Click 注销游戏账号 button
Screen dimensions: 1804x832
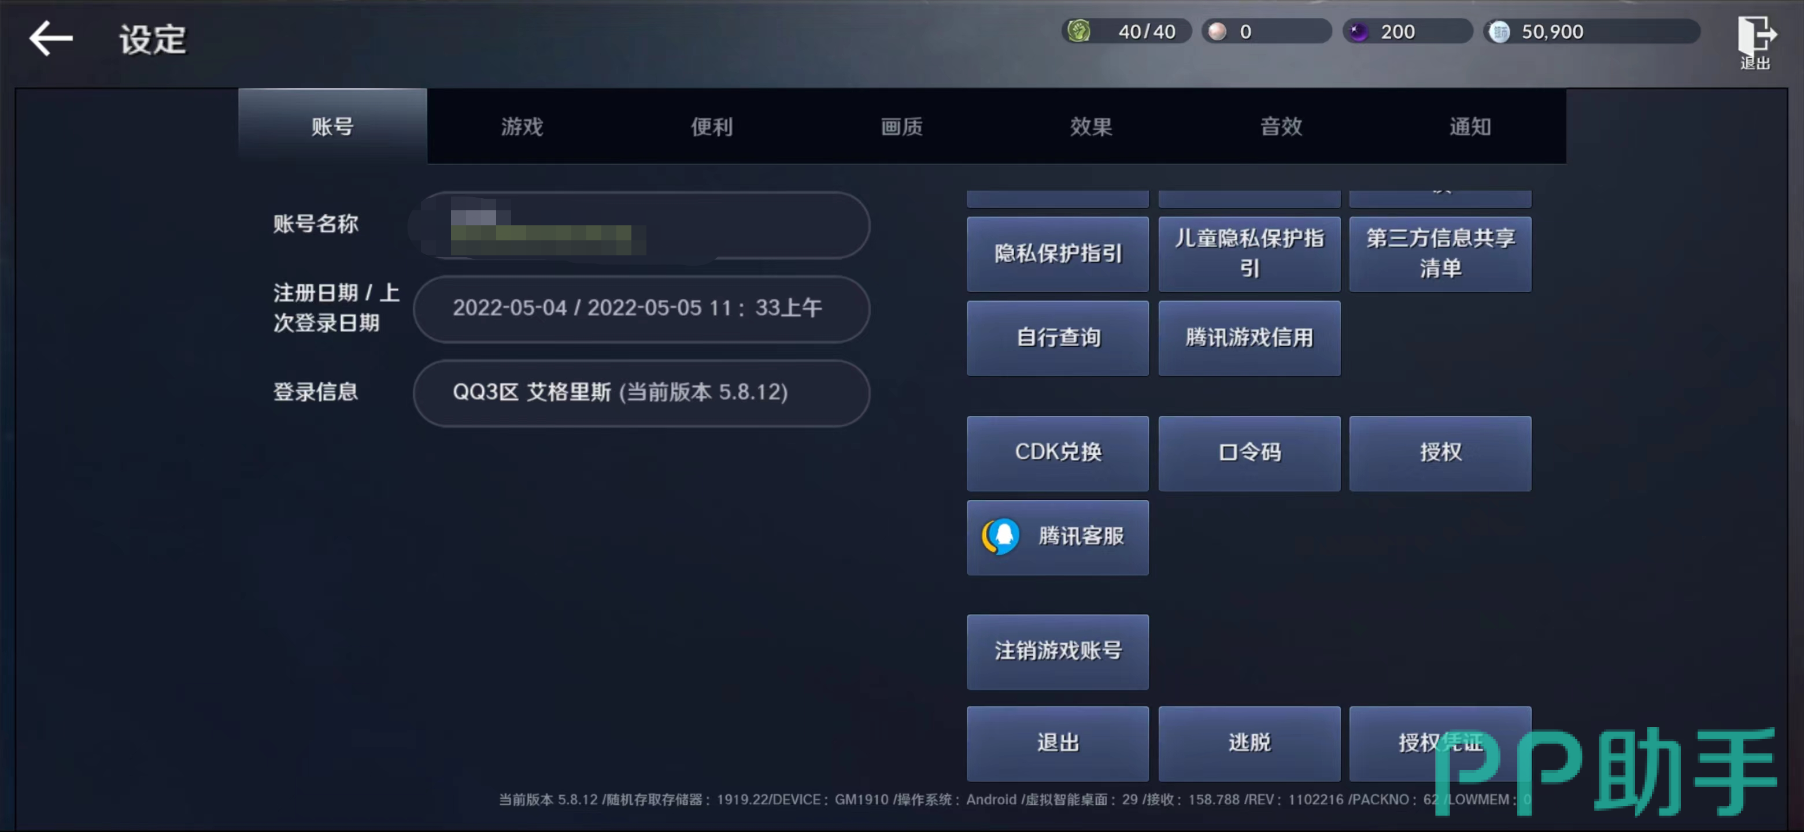(1058, 652)
